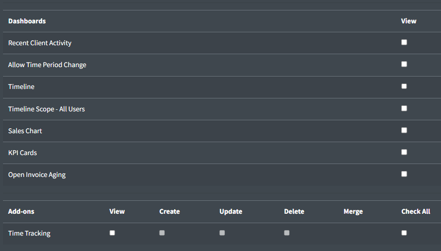Click the Dashboards section header

point(27,21)
